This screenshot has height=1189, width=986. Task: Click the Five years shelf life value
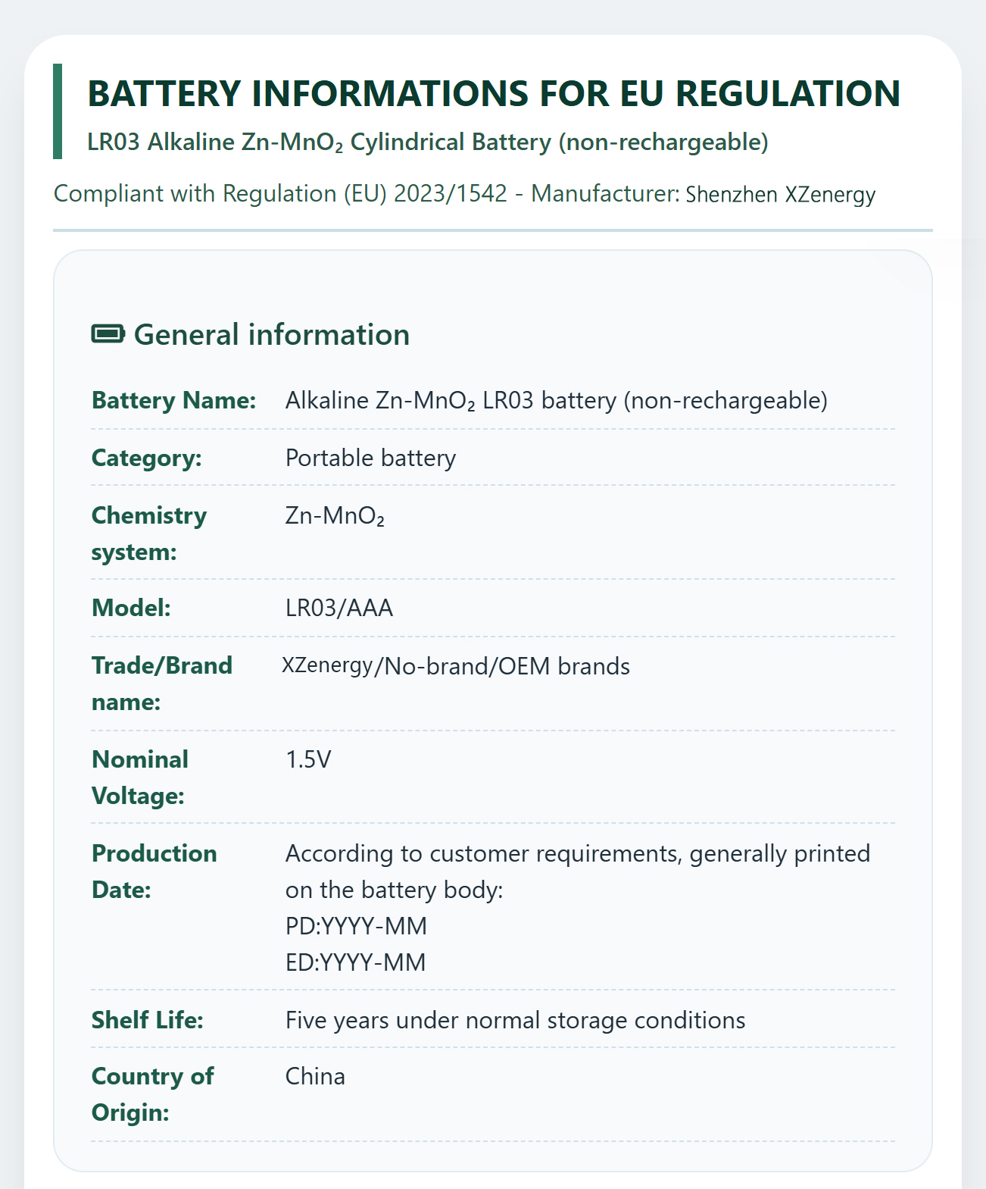(x=516, y=1020)
